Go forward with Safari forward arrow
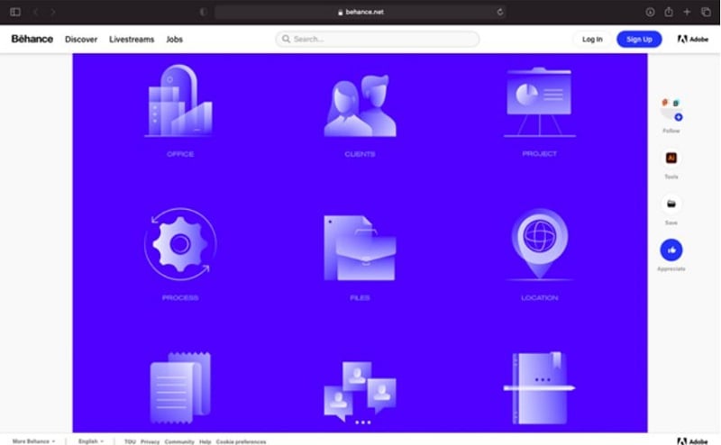 (x=53, y=12)
